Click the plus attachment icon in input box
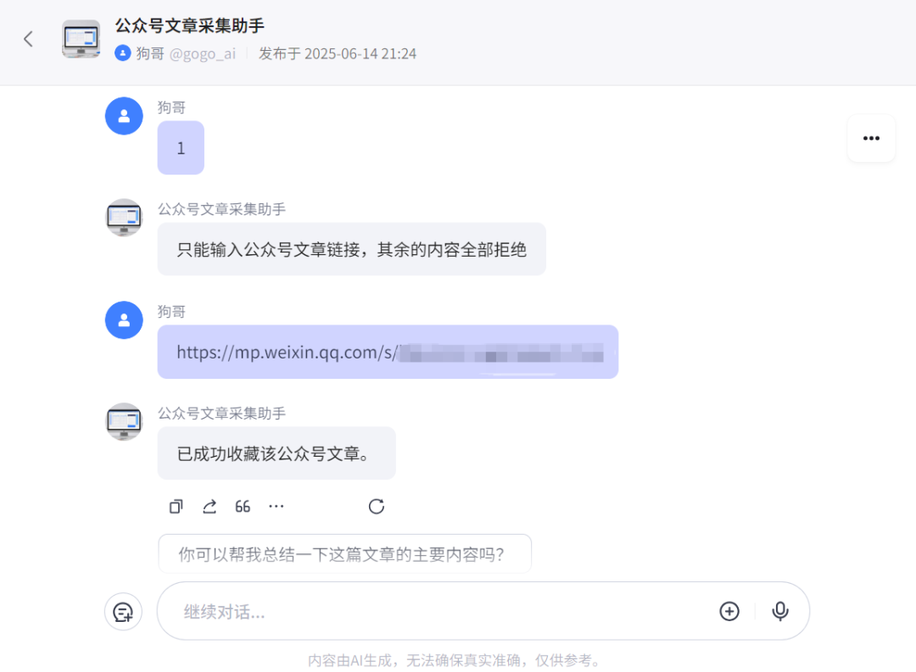This screenshot has width=916, height=672. tap(729, 611)
